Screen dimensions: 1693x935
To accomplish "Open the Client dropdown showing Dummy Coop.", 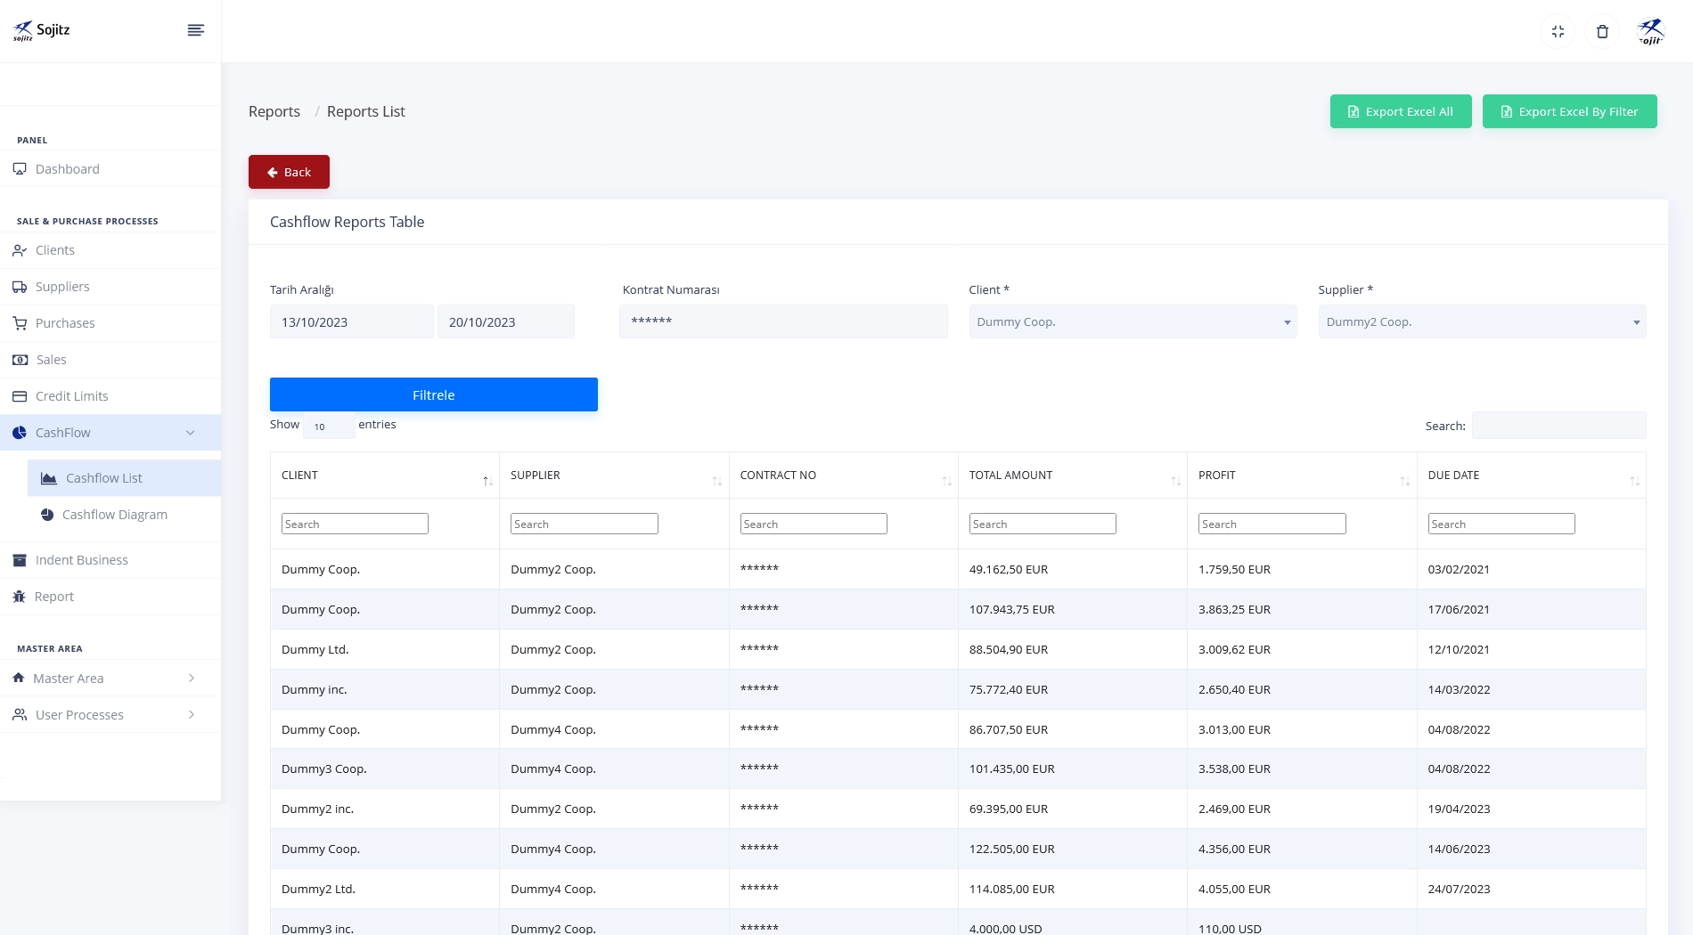I will (1133, 321).
